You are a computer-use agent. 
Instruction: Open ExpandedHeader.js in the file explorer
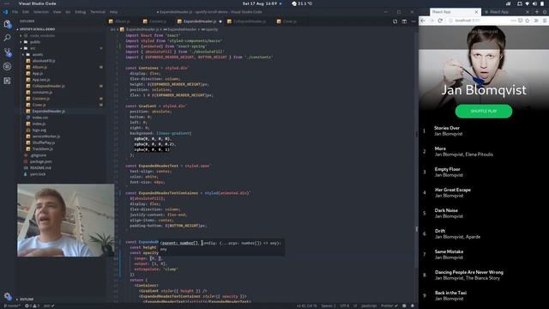pos(48,112)
